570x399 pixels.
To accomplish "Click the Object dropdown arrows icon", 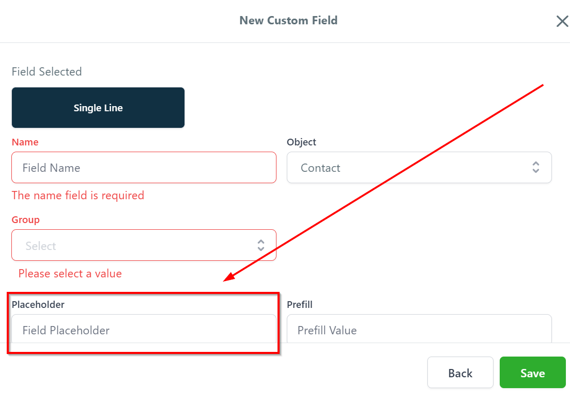I will [536, 167].
